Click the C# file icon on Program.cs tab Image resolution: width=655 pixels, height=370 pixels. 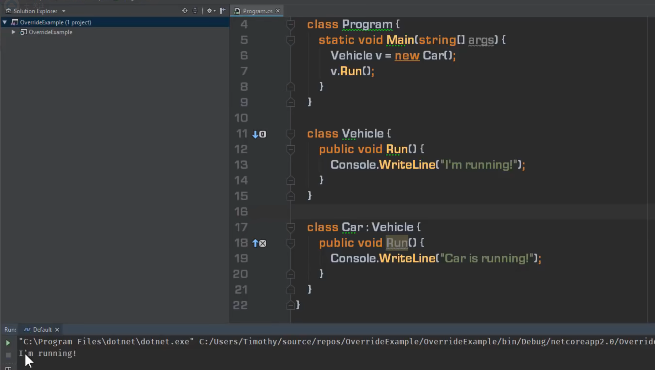(237, 11)
